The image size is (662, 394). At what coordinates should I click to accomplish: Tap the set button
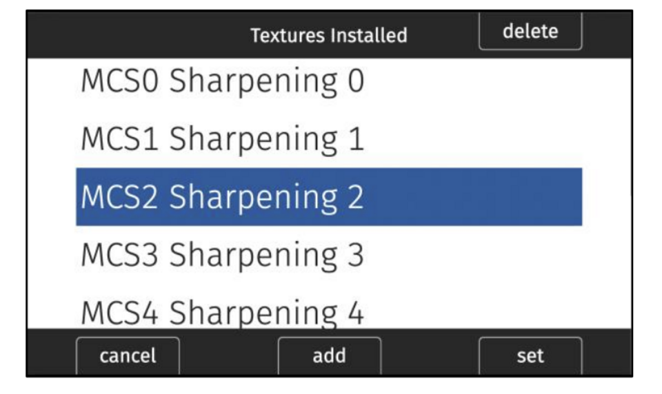(530, 355)
